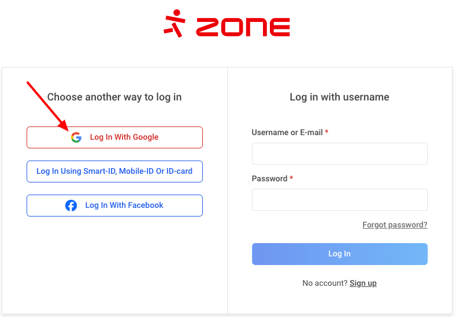Image resolution: width=456 pixels, height=317 pixels.
Task: Submit with the blue Log In button
Action: pyautogui.click(x=339, y=254)
